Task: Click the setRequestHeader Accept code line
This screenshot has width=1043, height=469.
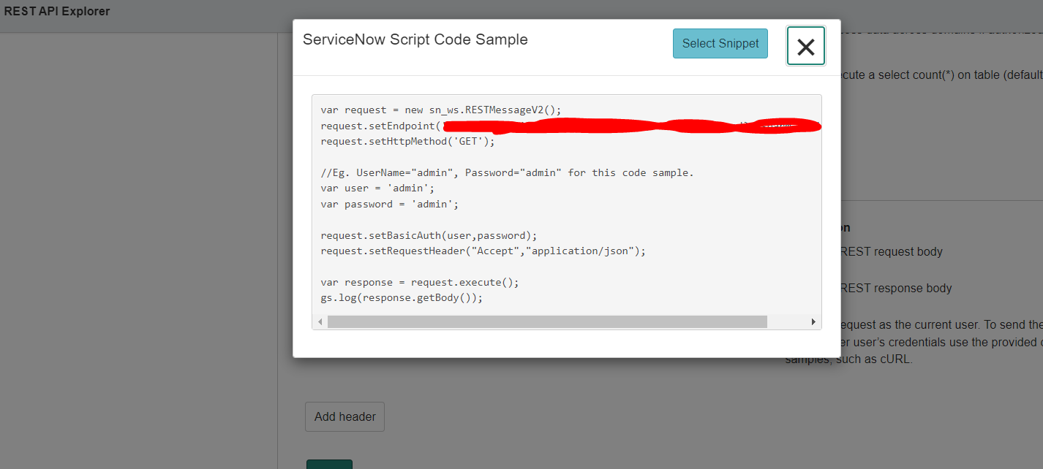Action: 483,251
